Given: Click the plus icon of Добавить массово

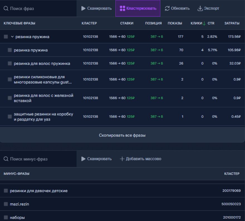Looking at the screenshot, I should point(122,159).
